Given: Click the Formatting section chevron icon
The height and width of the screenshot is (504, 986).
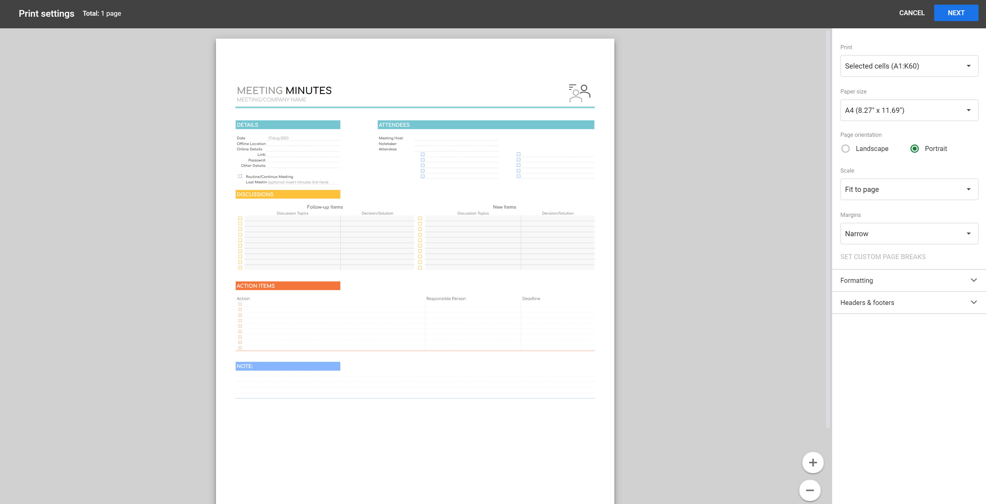Looking at the screenshot, I should [973, 280].
